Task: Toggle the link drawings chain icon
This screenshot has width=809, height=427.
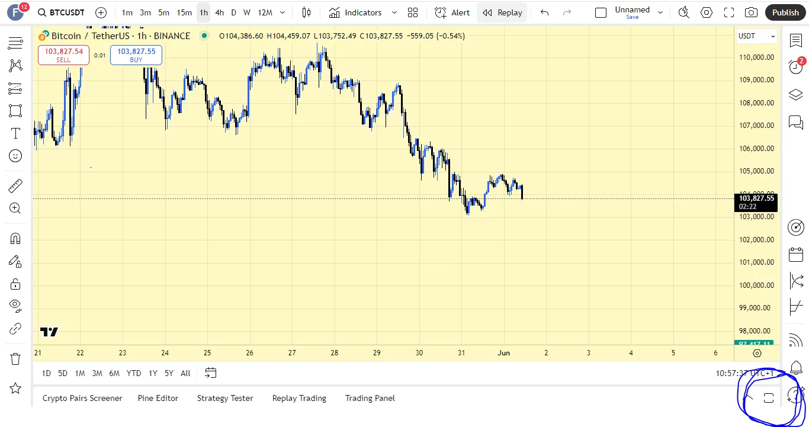Action: point(15,329)
